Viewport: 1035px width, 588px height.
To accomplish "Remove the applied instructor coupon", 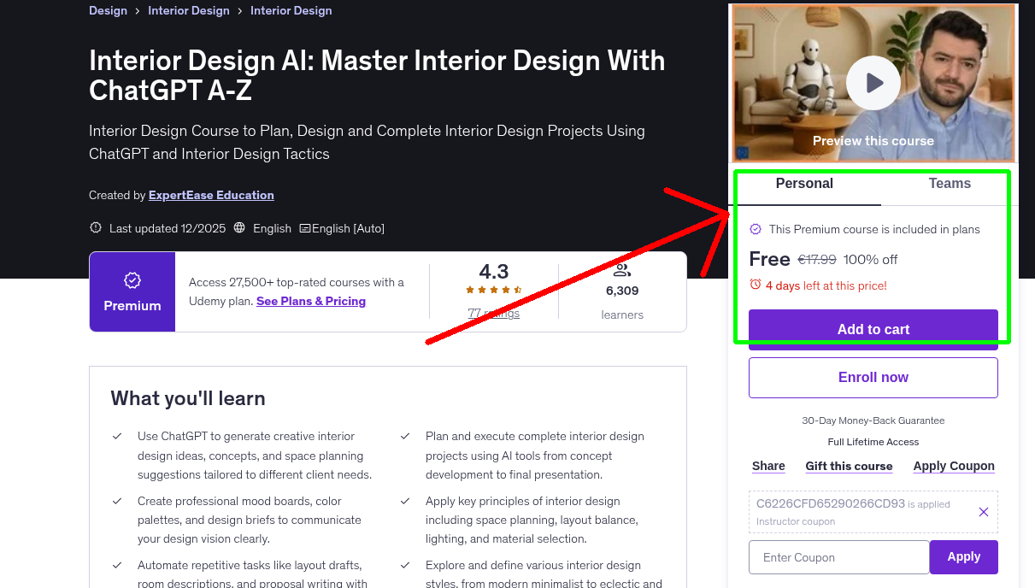I will click(983, 511).
